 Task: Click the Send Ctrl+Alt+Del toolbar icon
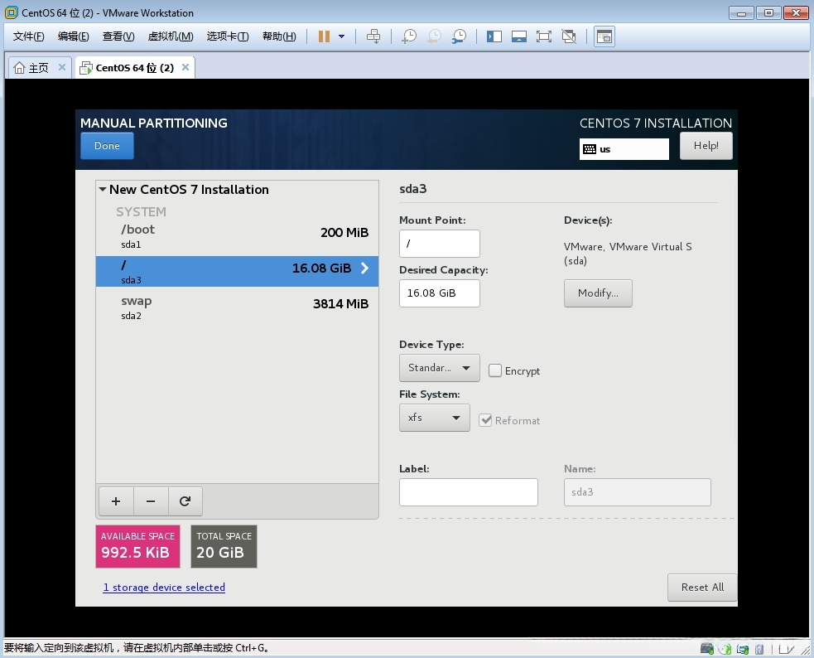[x=373, y=36]
